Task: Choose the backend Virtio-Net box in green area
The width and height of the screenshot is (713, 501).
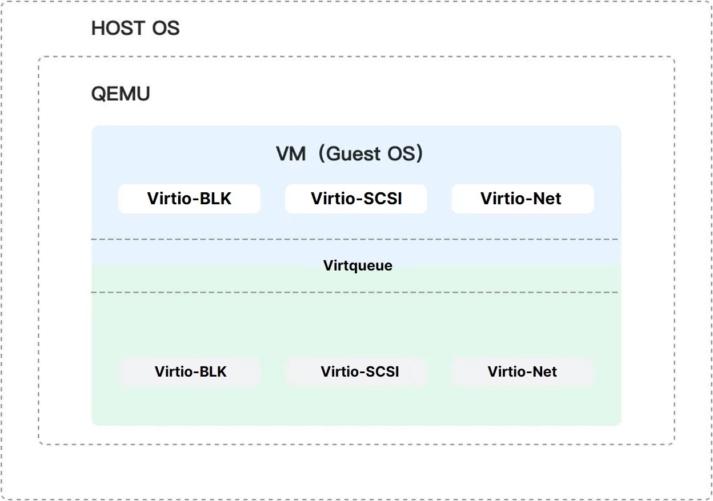Action: [523, 372]
